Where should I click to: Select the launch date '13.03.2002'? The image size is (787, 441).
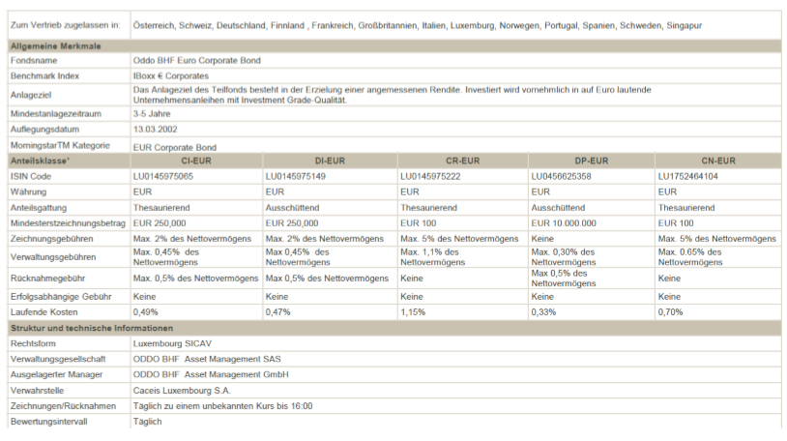pos(155,129)
